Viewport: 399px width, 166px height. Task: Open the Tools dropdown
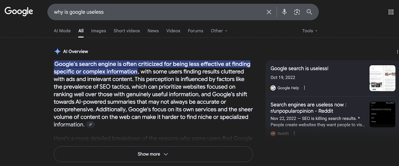pos(310,31)
